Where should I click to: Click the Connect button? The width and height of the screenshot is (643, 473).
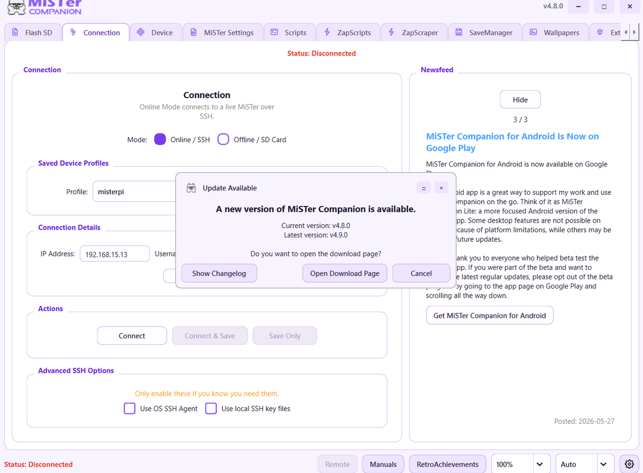(132, 336)
